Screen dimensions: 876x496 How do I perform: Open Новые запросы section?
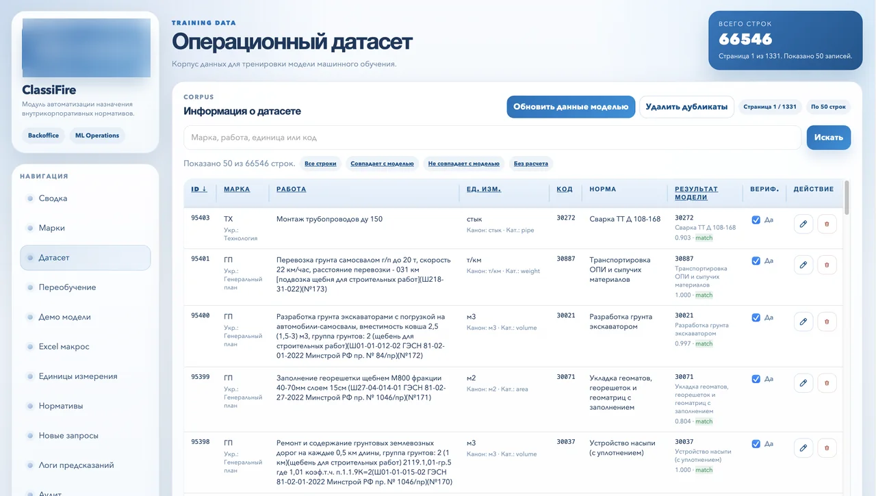[85, 436]
